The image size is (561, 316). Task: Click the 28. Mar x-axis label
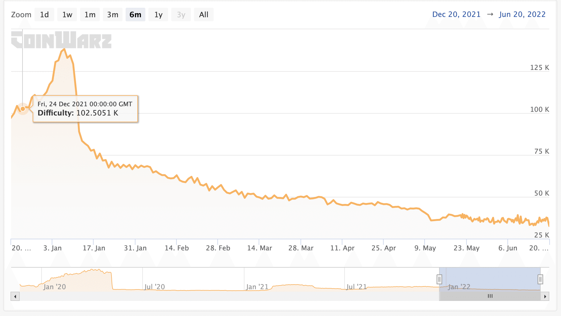(301, 248)
